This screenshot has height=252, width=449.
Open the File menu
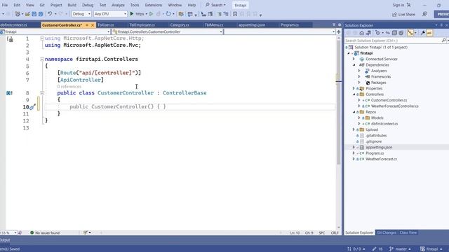[5, 5]
